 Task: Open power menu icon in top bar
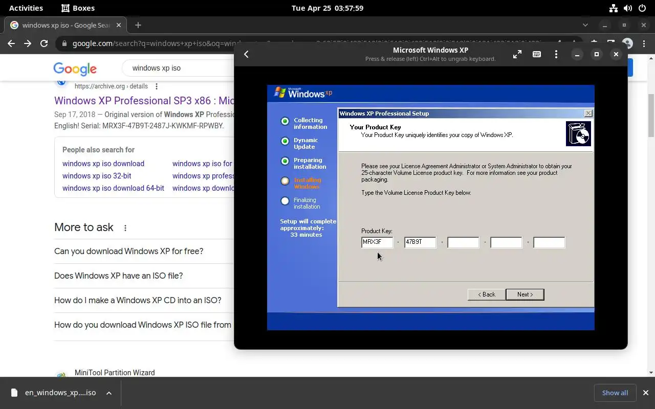point(643,8)
